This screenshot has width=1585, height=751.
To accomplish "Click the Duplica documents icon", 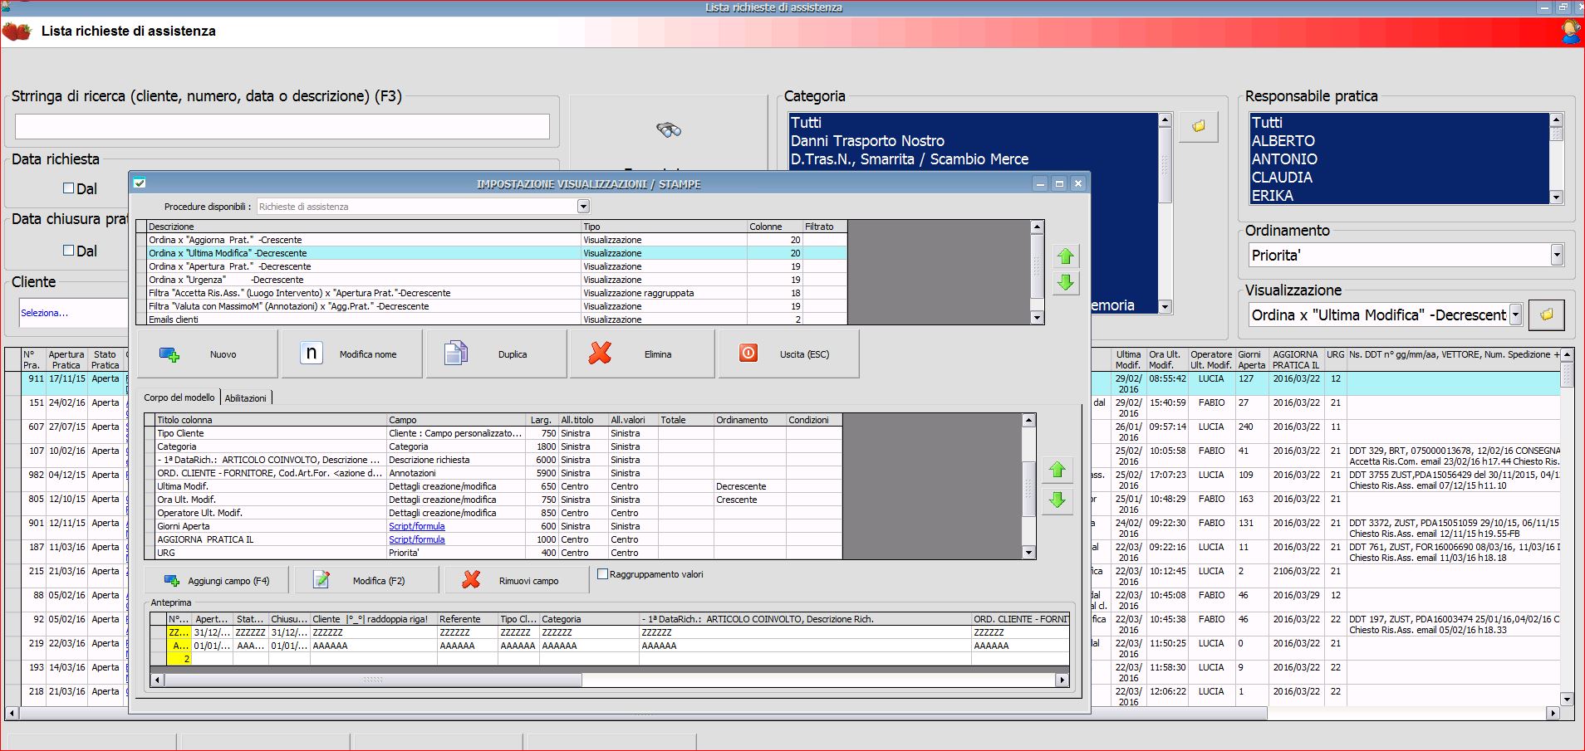I will pyautogui.click(x=455, y=354).
